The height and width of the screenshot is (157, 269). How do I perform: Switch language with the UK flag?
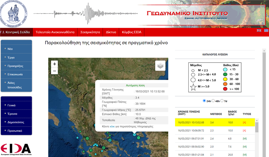[259, 30]
